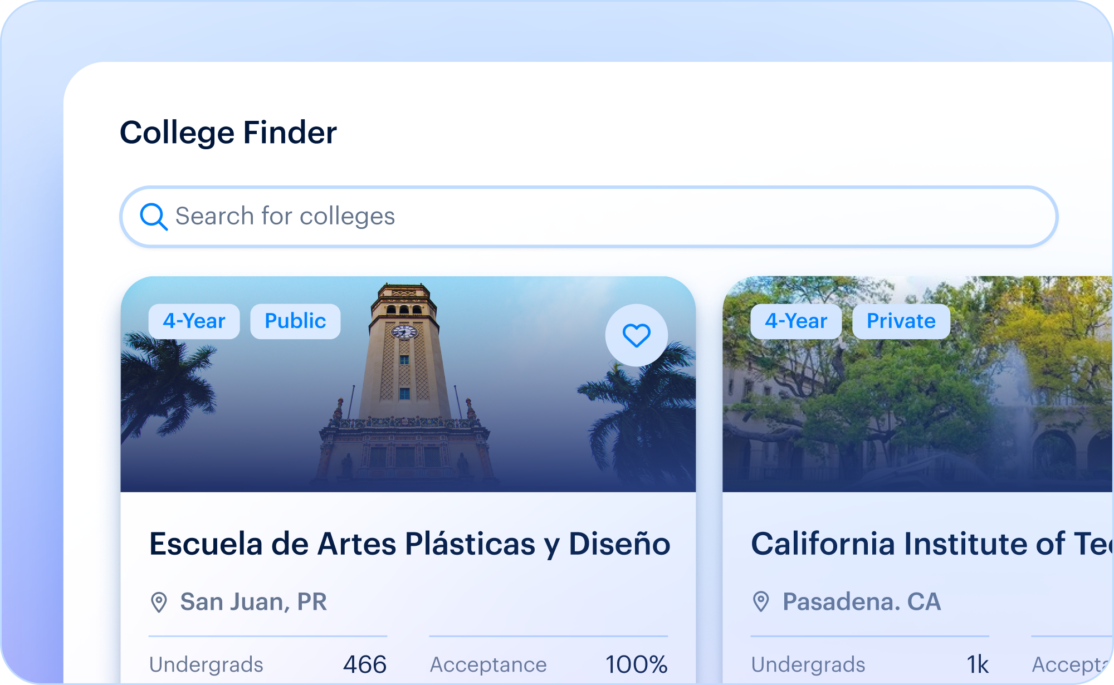Click the College Finder heading
Viewport: 1114px width, 685px height.
click(228, 133)
